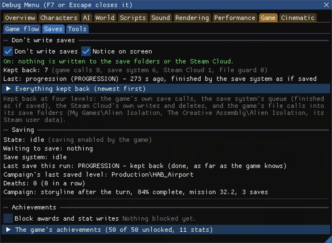Open the Cinematic tab
Screen dimensions: 332x243
tap(298, 18)
